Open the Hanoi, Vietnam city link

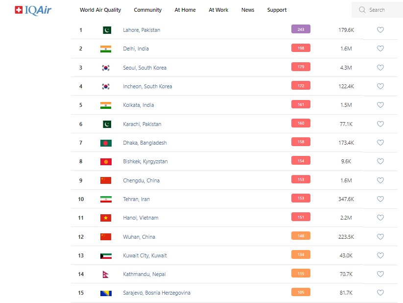coord(141,218)
